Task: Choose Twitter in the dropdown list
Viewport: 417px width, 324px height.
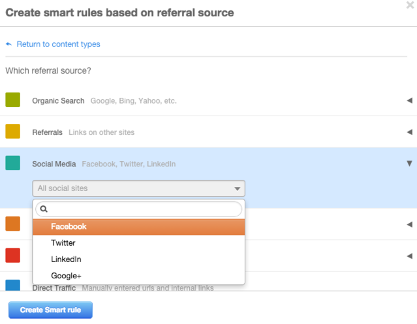Action: pyautogui.click(x=63, y=243)
